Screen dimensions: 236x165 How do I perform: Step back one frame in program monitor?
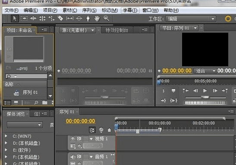(195, 91)
